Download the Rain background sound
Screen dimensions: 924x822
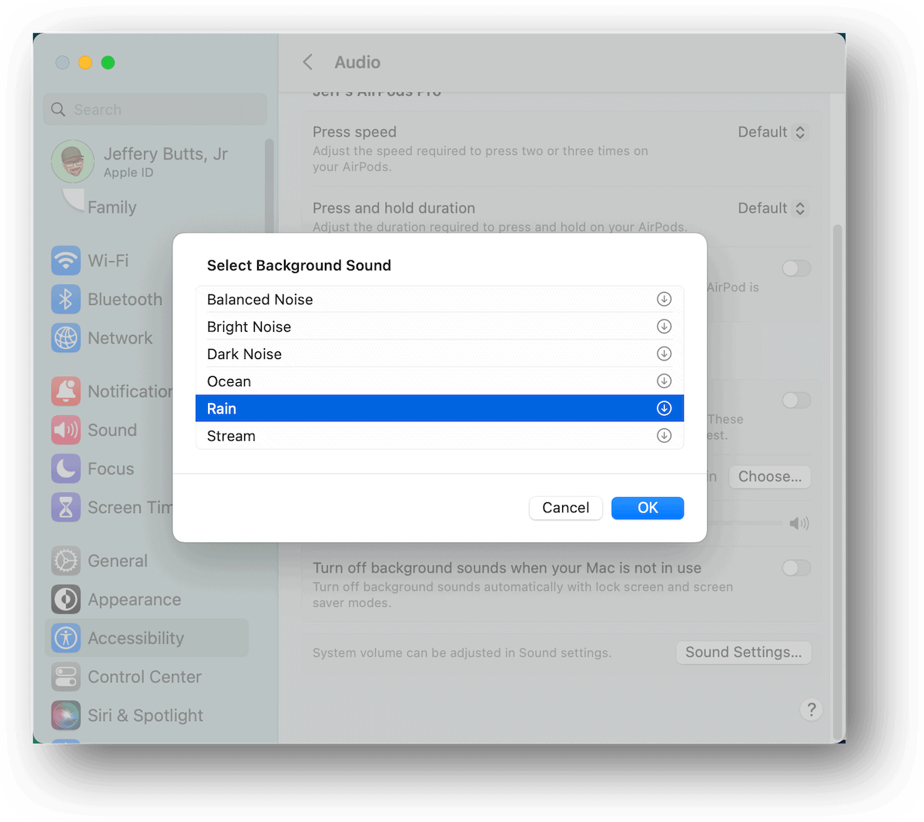664,408
